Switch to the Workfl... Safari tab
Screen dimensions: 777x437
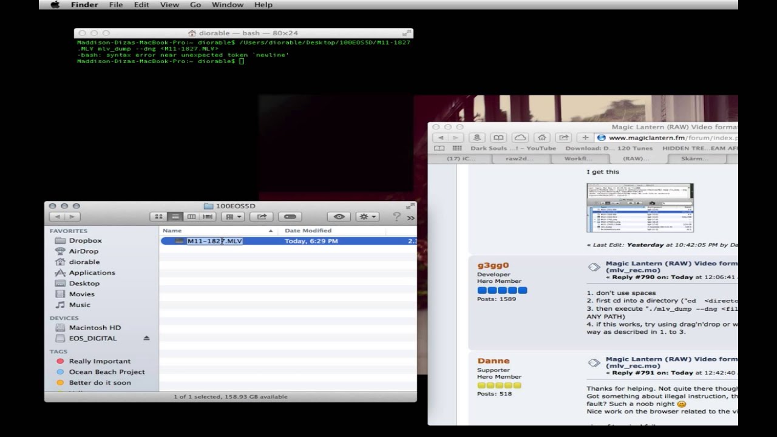tap(577, 158)
